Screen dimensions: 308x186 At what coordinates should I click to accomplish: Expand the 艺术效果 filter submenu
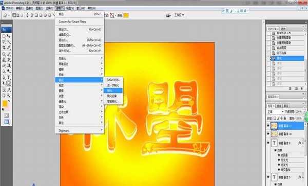click(x=80, y=112)
